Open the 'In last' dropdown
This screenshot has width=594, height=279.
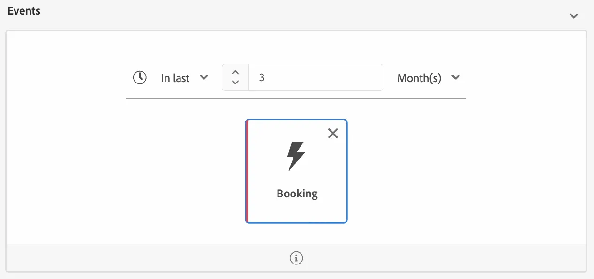point(185,78)
